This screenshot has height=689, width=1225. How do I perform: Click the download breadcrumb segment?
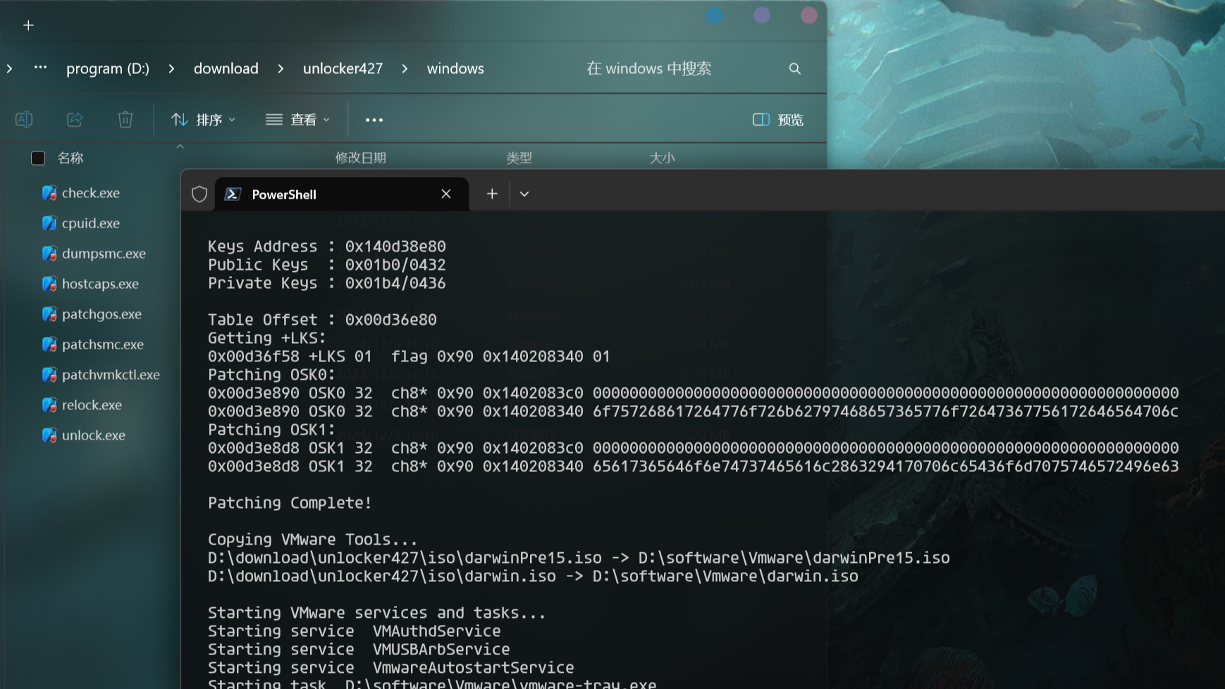(226, 68)
